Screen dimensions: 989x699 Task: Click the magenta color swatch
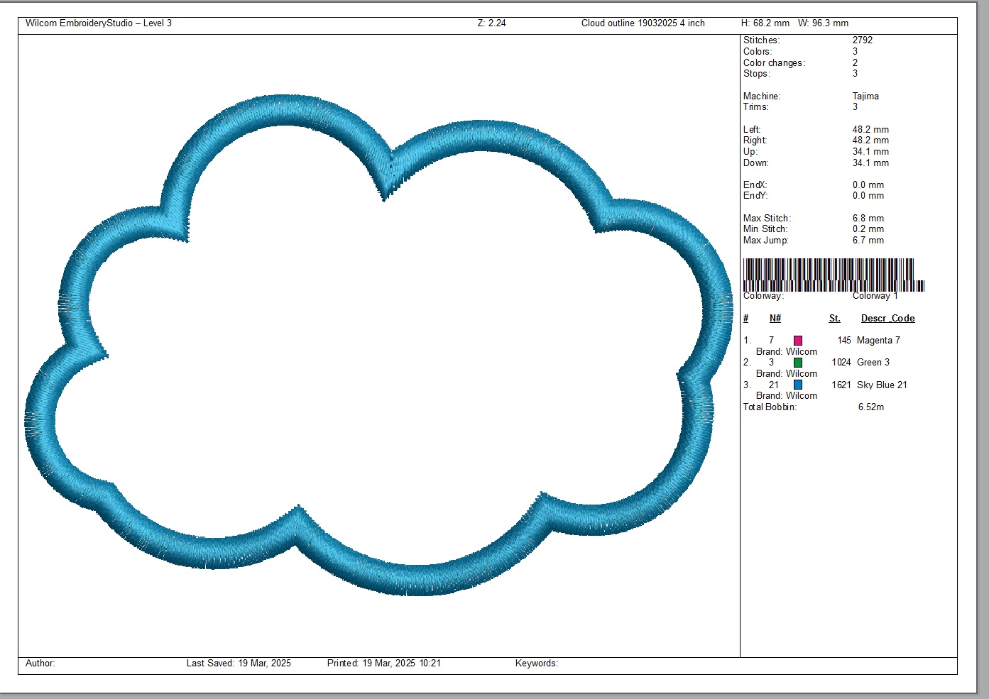(x=798, y=341)
